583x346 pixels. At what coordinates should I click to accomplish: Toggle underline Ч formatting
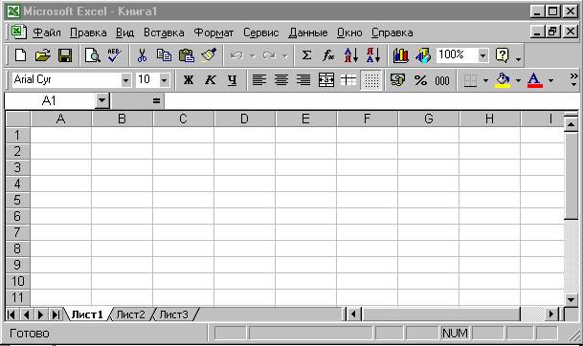(233, 80)
